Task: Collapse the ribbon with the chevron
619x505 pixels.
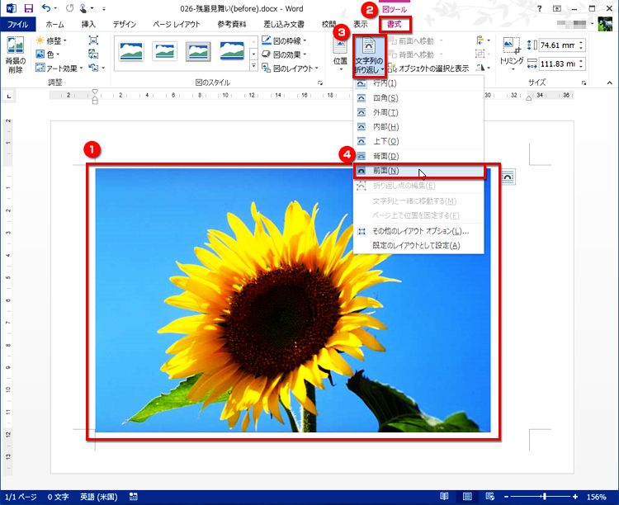Action: pos(610,83)
